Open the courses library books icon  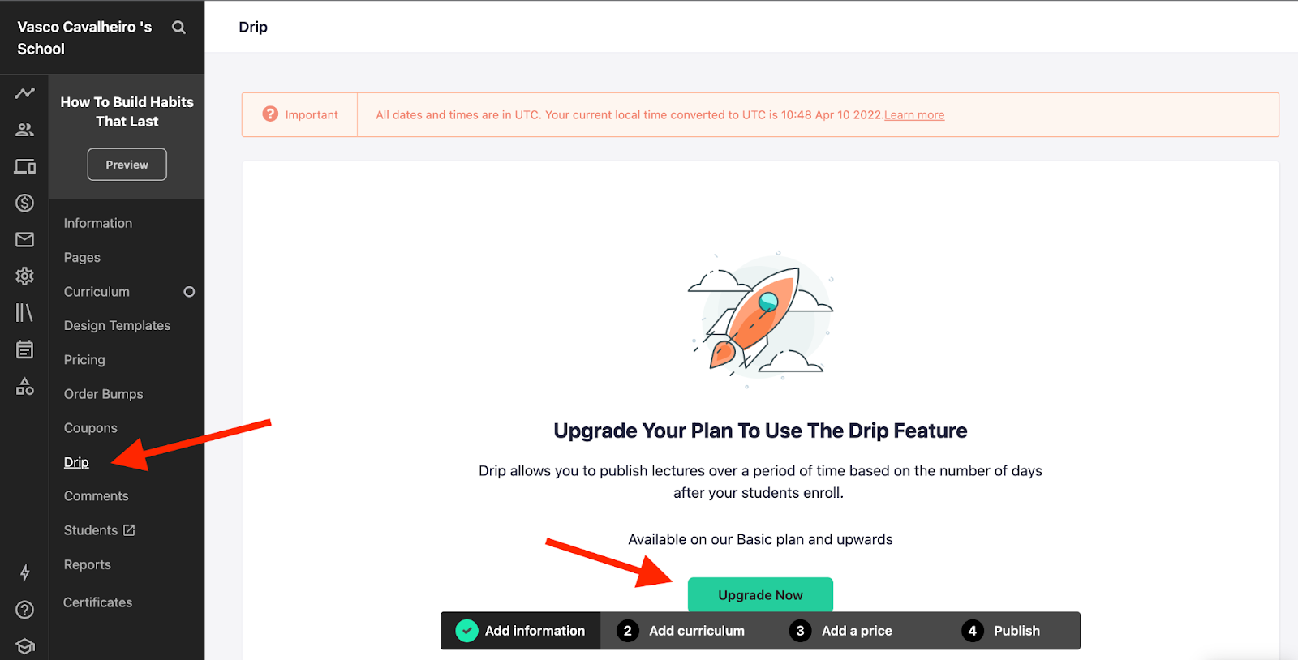click(24, 312)
